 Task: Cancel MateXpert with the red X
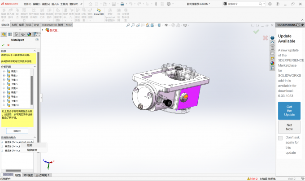9,45
